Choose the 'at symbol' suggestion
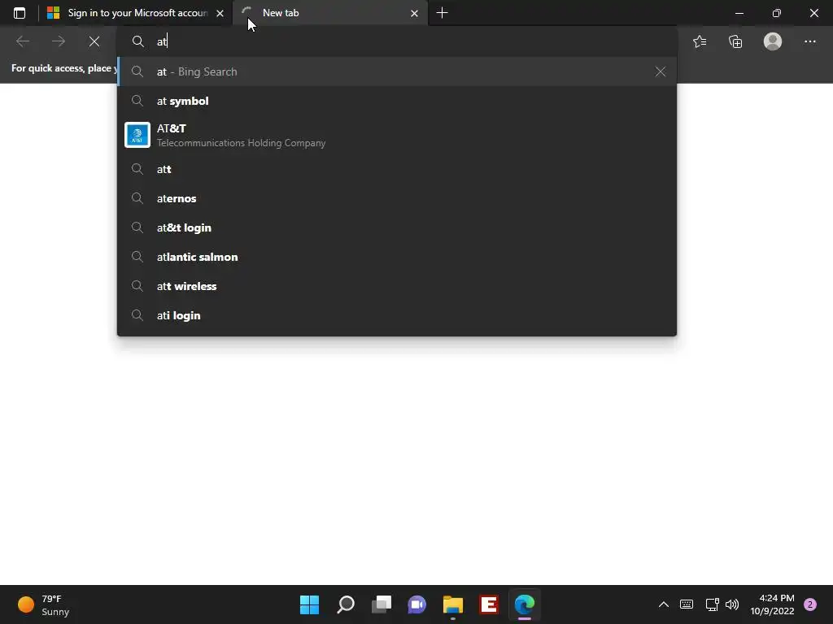This screenshot has width=833, height=624. 396,101
